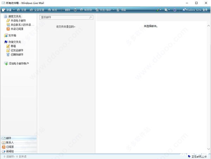Image resolution: width=211 pixels, height=159 pixels.
Task: Switch to the 联系人 (Contacts) view
Action: pos(19,142)
